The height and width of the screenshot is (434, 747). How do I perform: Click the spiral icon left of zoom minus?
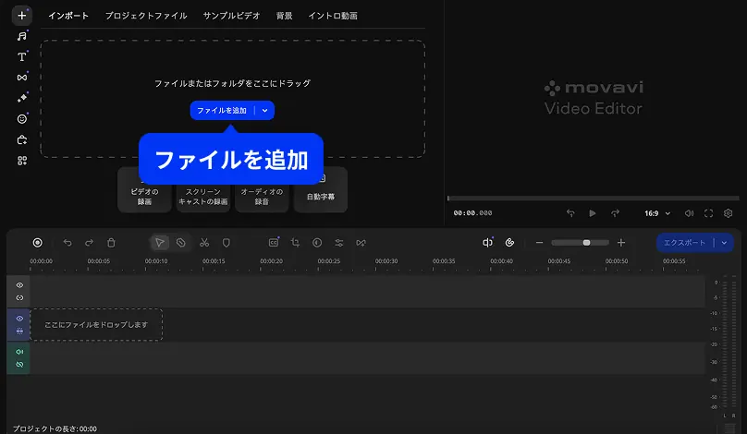point(509,243)
